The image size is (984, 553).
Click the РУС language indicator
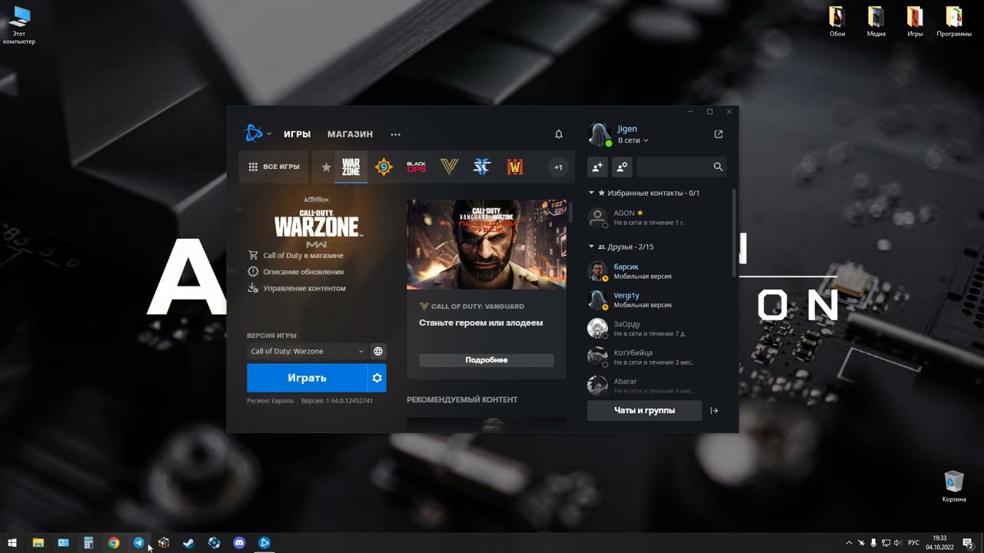(913, 543)
